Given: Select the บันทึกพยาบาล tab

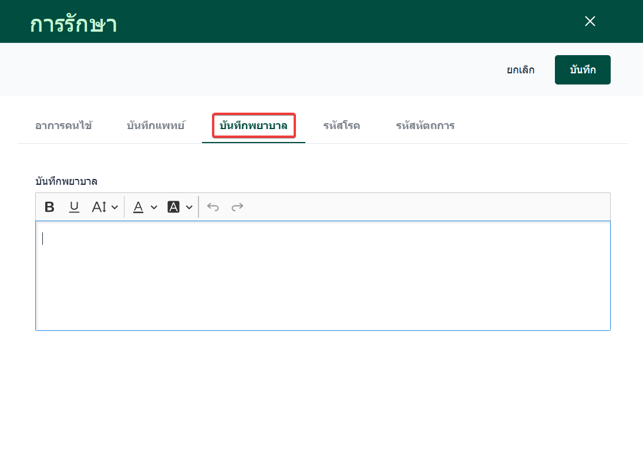Looking at the screenshot, I should pyautogui.click(x=254, y=126).
